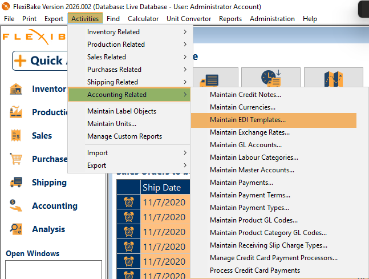Open the Accounting section in sidebar
The height and width of the screenshot is (279, 369).
coord(55,206)
